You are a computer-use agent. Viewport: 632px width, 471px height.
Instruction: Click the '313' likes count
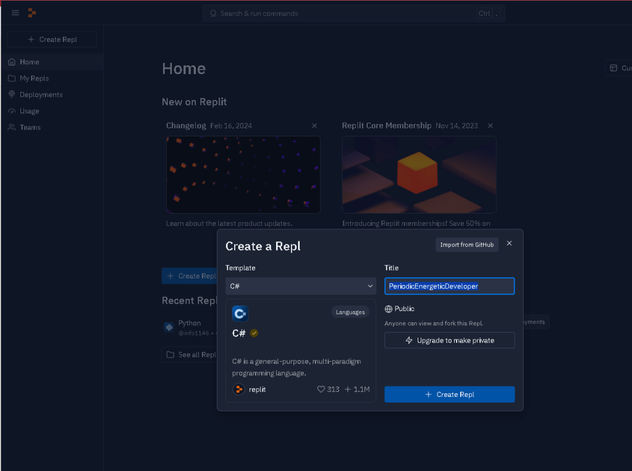click(333, 390)
